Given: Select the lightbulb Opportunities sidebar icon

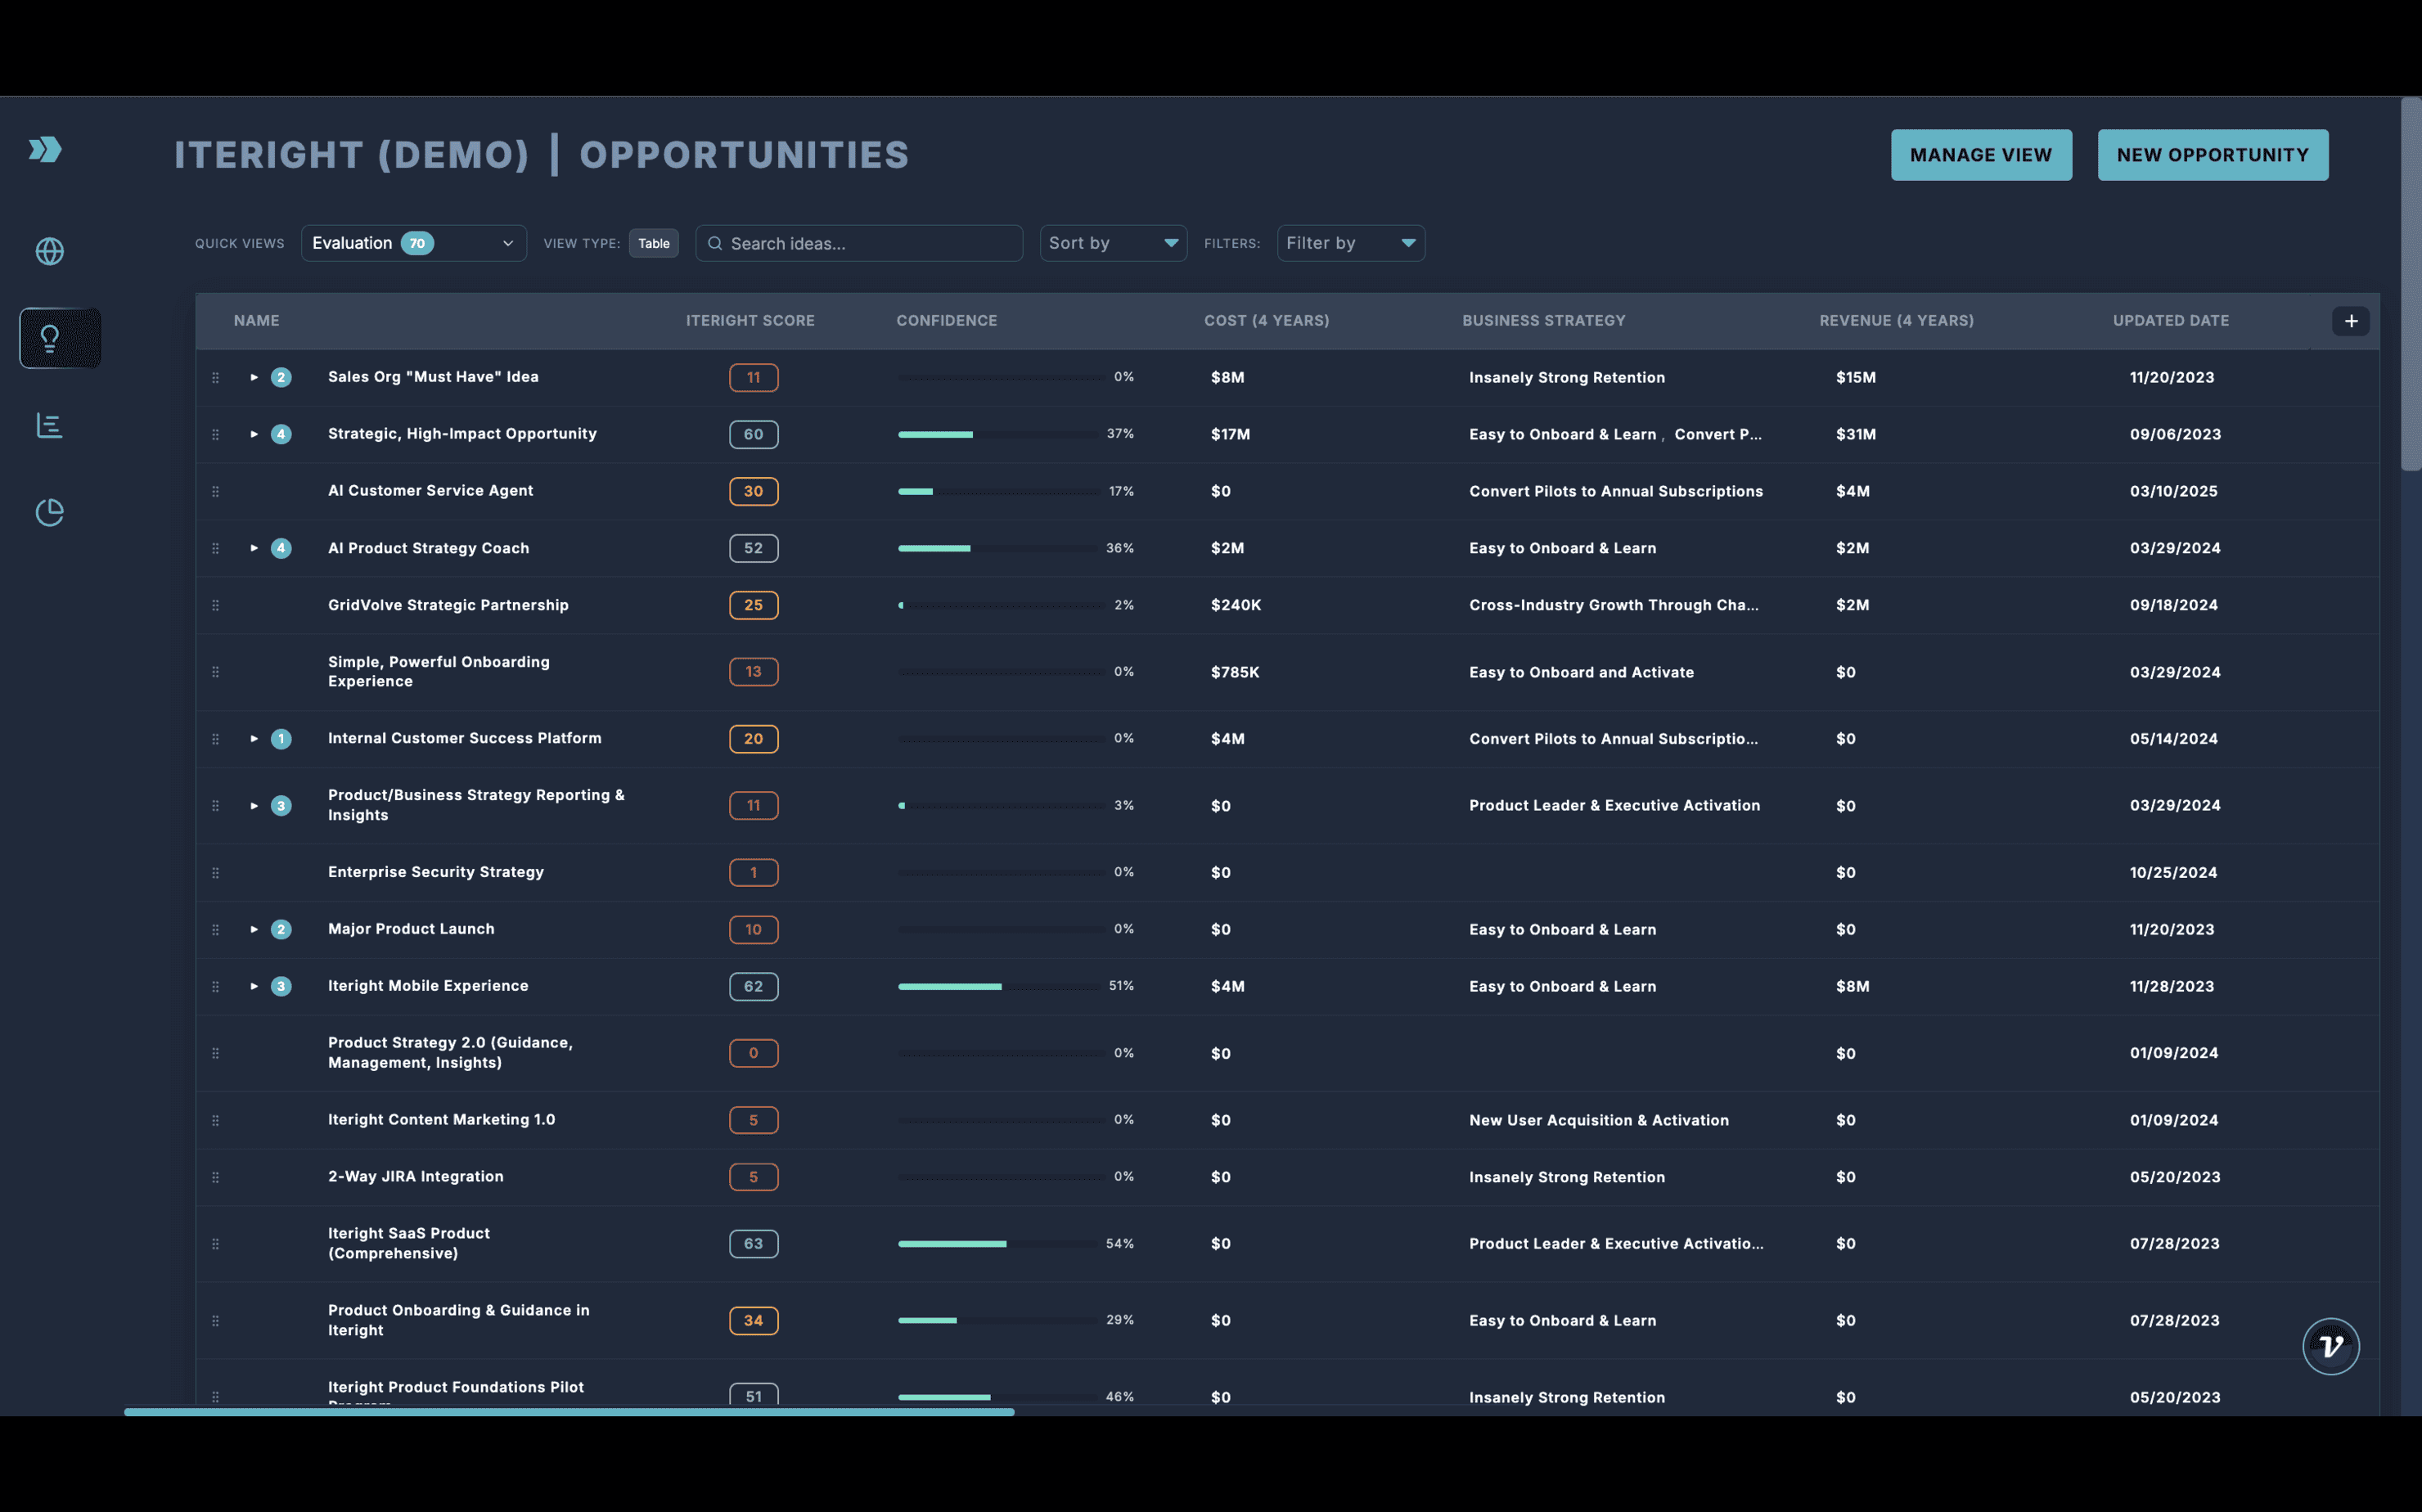Looking at the screenshot, I should (50, 338).
